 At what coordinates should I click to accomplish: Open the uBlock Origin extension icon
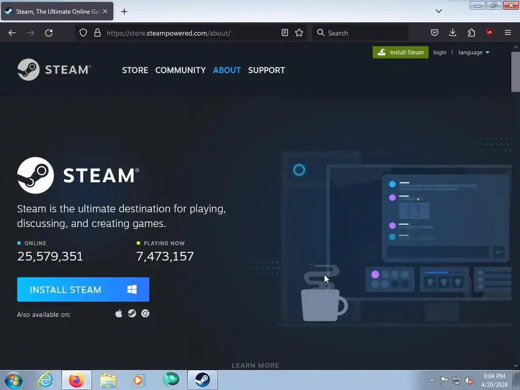tap(489, 32)
